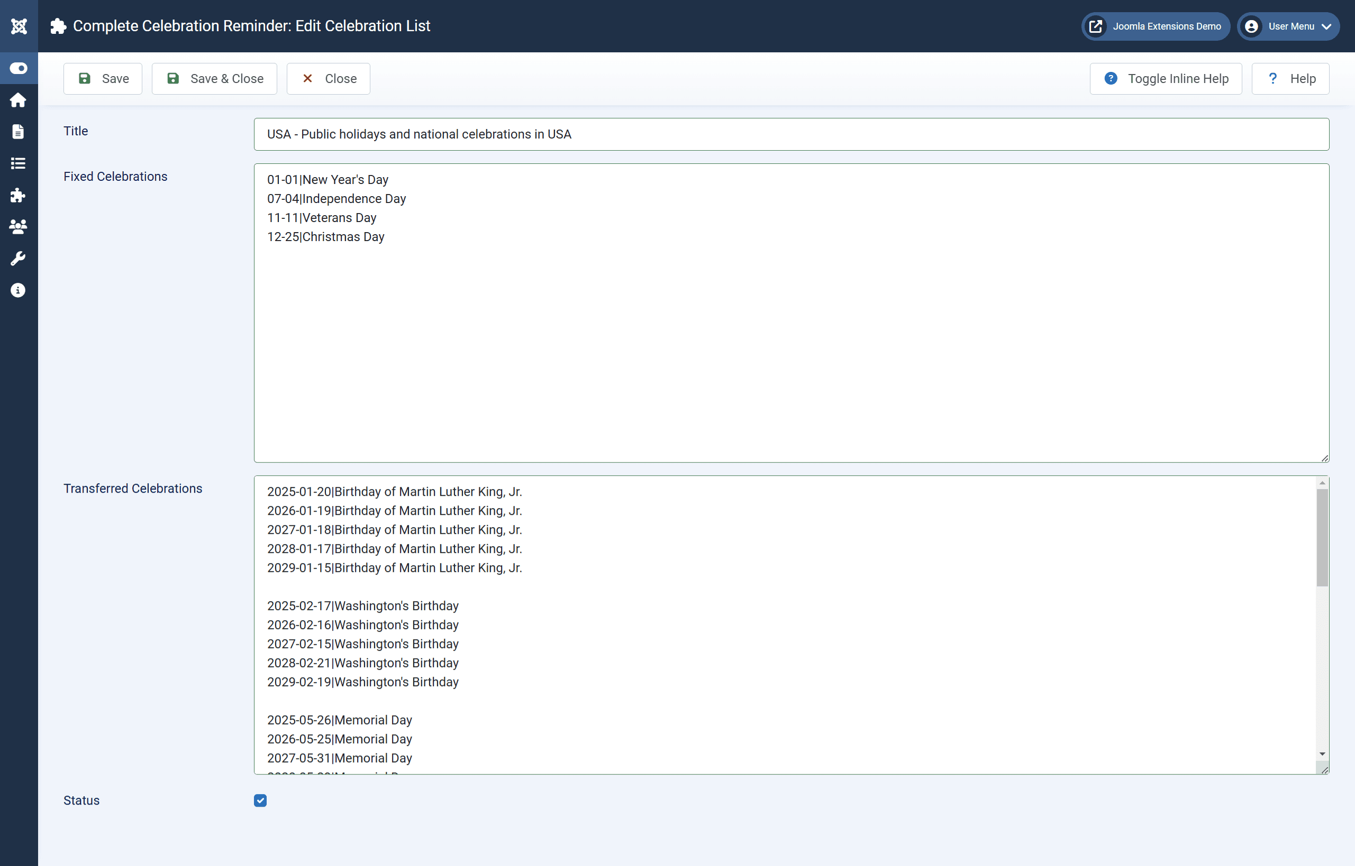Open Joomla Extensions Demo site link

(x=1156, y=26)
